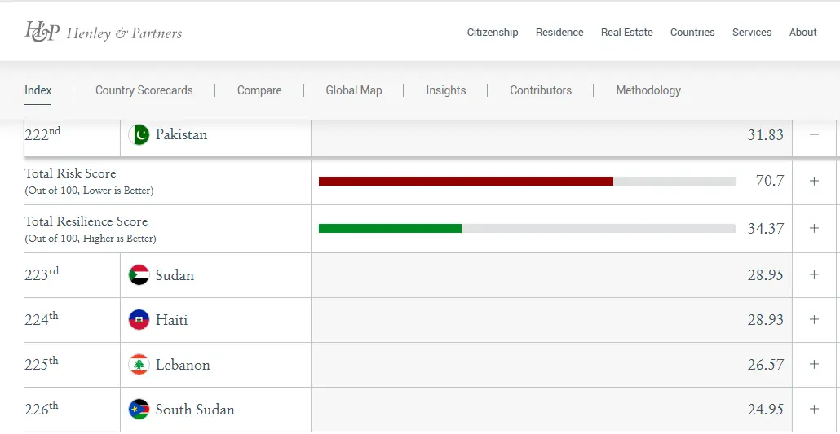Click the South Sudan flag icon
Image resolution: width=840 pixels, height=434 pixels.
coord(139,410)
